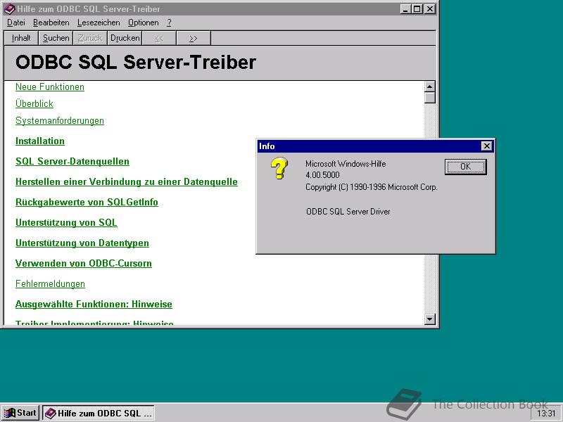Open the Datei menu

point(16,23)
